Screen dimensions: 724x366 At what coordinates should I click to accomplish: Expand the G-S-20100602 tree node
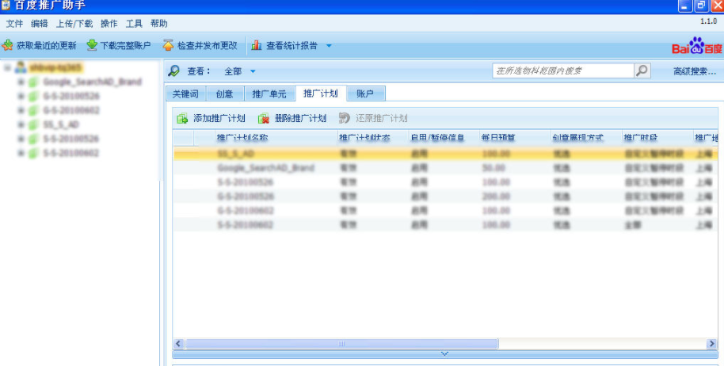(x=21, y=110)
